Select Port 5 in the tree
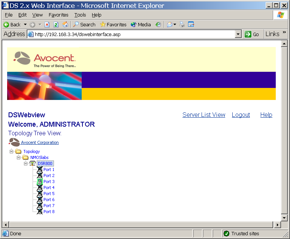This screenshot has width=290, height=239. [x=49, y=194]
